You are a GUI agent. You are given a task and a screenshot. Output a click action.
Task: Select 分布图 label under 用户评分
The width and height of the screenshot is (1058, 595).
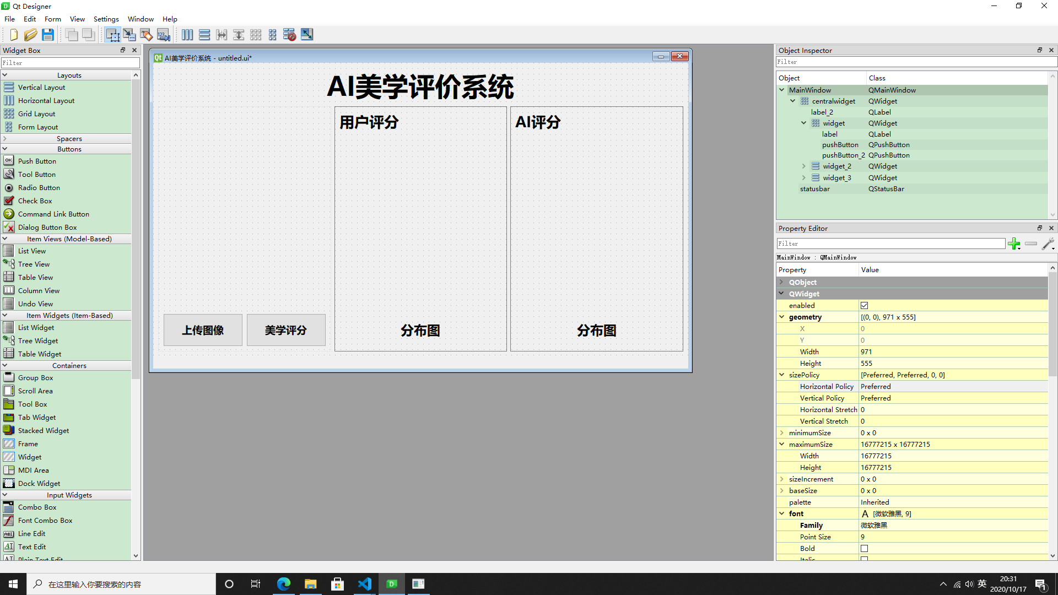pyautogui.click(x=420, y=331)
